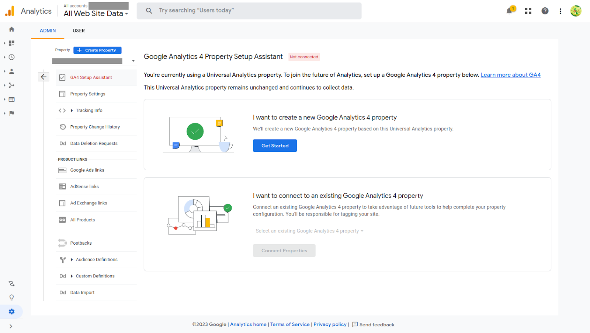The image size is (590, 333).
Task: Click the notifications bell icon
Action: coord(509,11)
